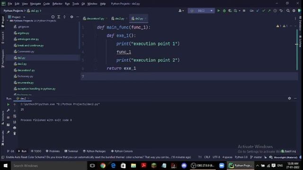
Task: Click the master Git branch in status bar
Action: point(256,157)
